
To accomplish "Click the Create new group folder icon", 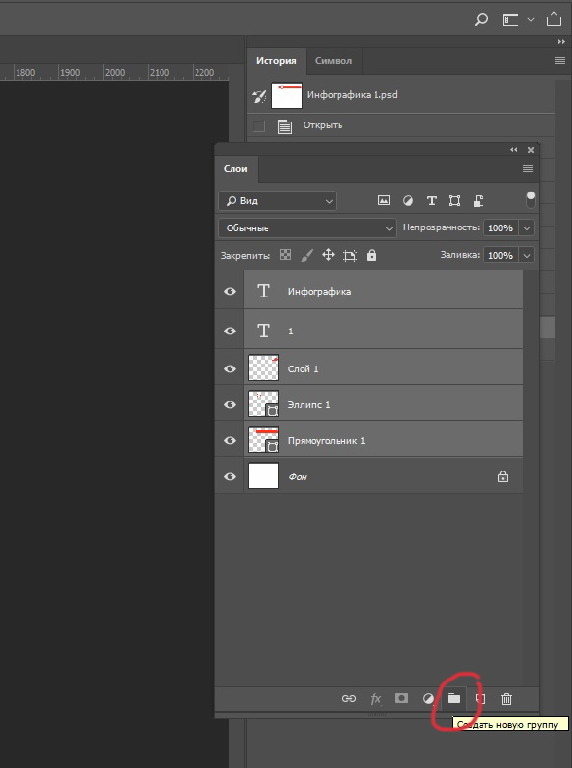I will [454, 698].
